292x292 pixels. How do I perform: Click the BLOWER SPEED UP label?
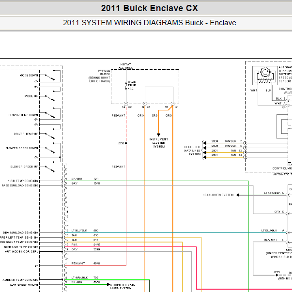click(24, 167)
